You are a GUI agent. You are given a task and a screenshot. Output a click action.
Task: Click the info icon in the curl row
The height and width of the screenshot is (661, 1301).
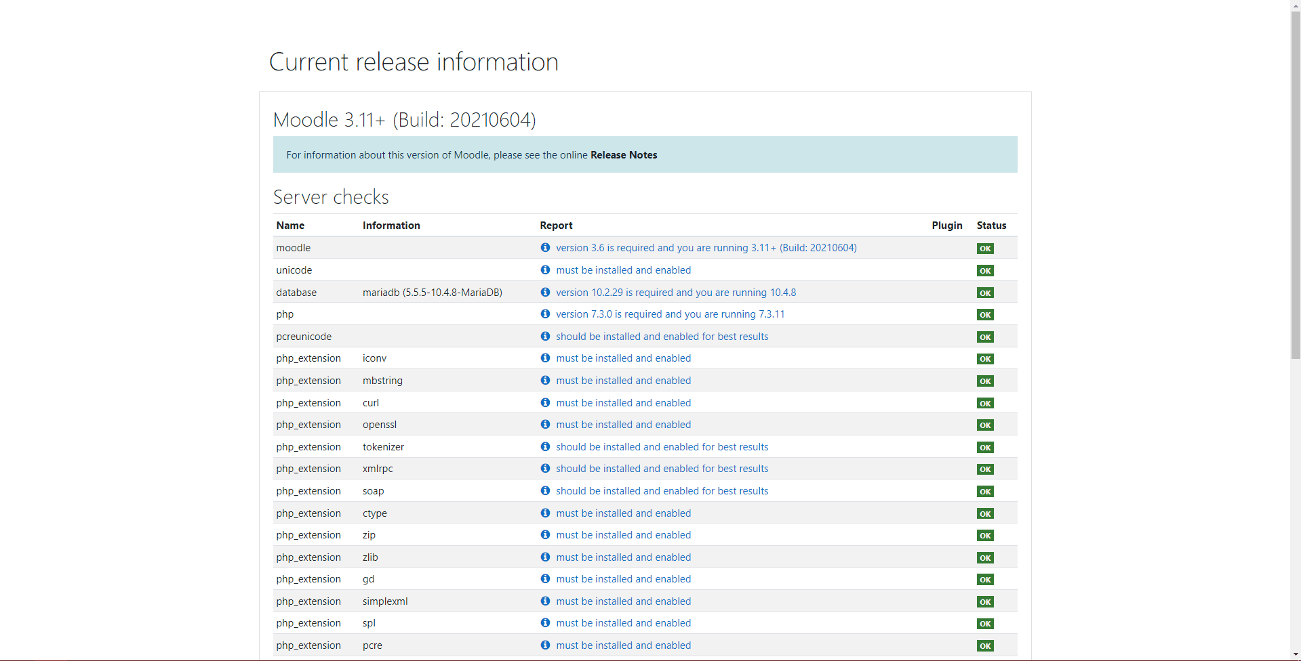[x=545, y=402]
